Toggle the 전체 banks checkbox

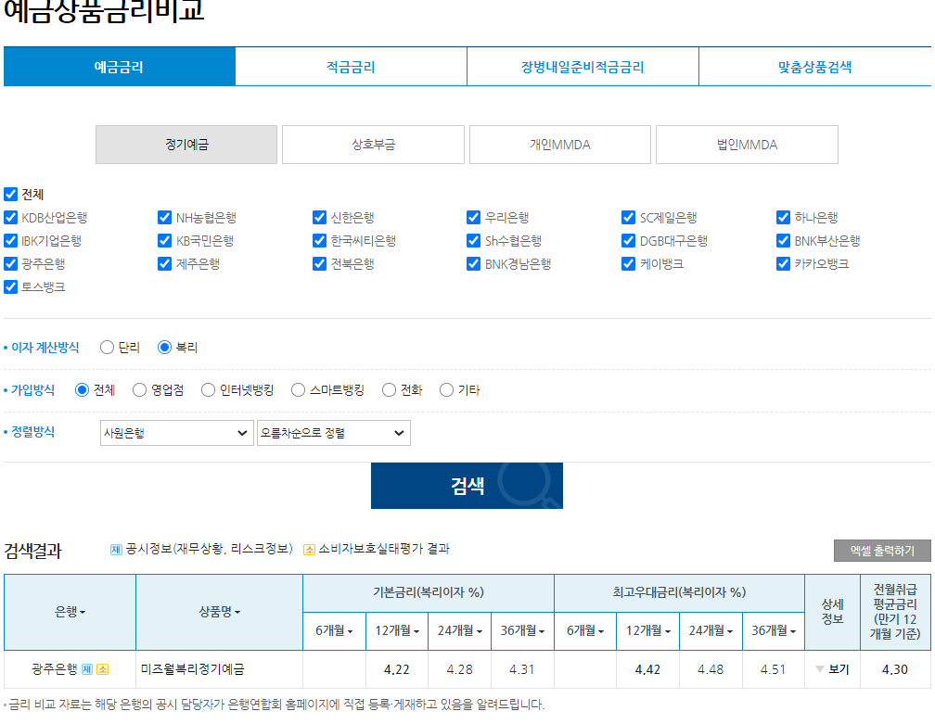[11, 195]
